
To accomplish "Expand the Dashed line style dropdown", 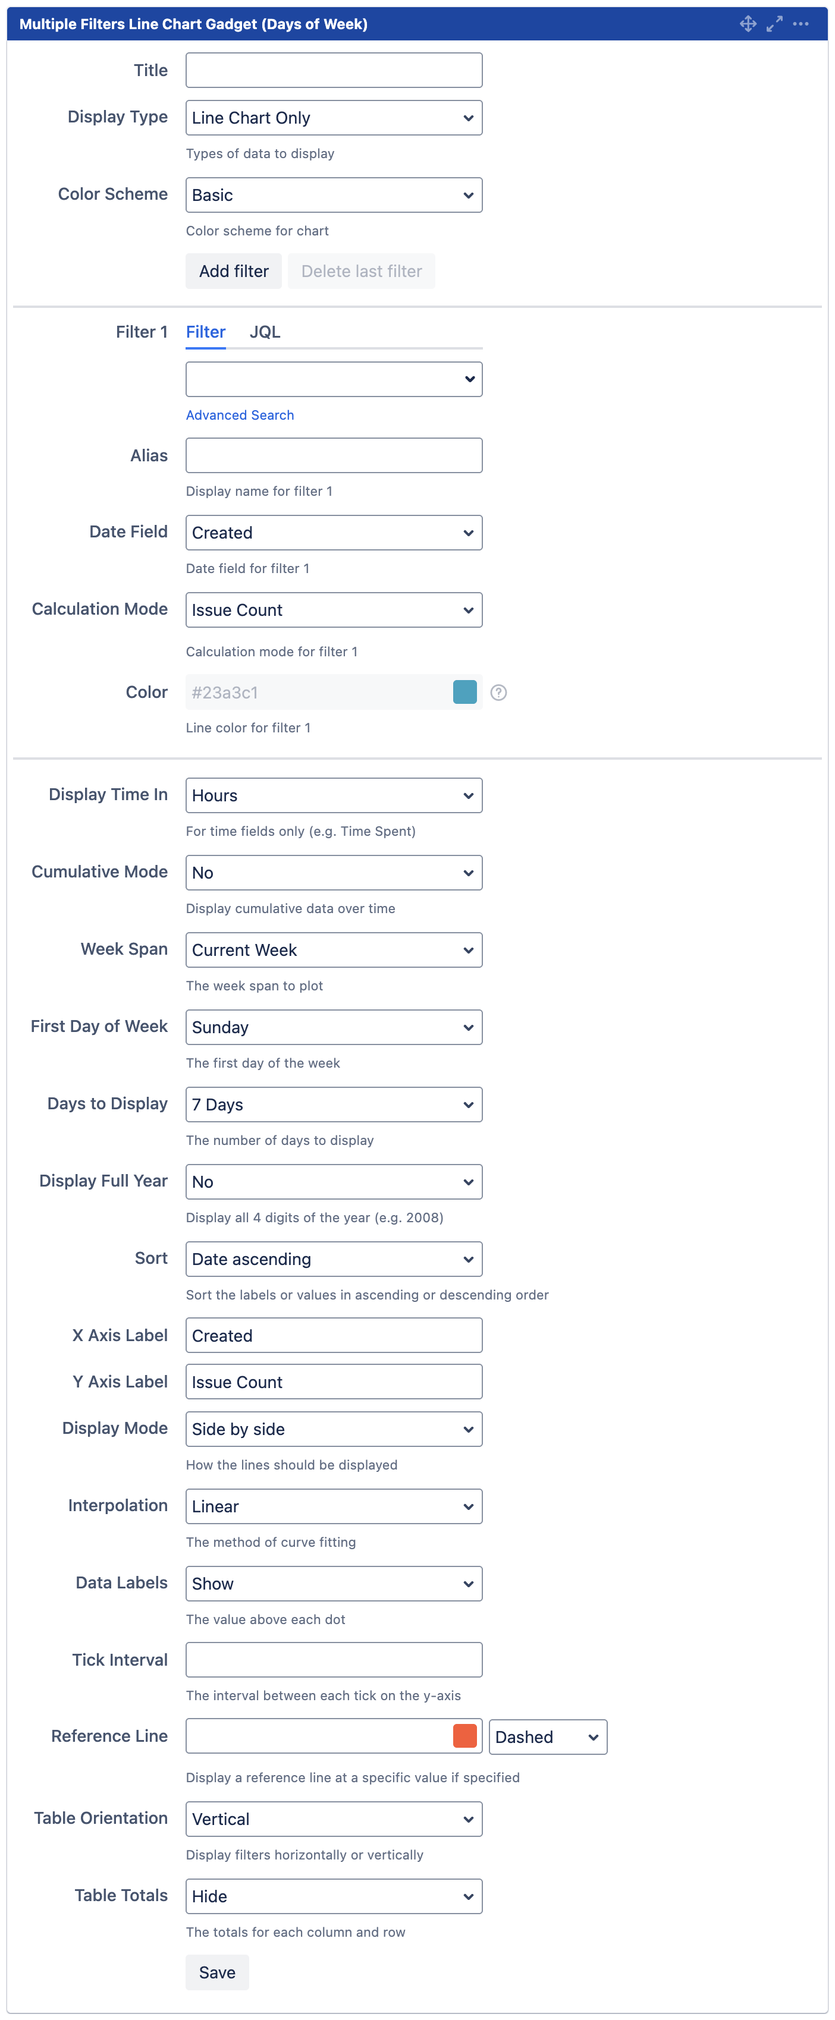I will tap(547, 1737).
